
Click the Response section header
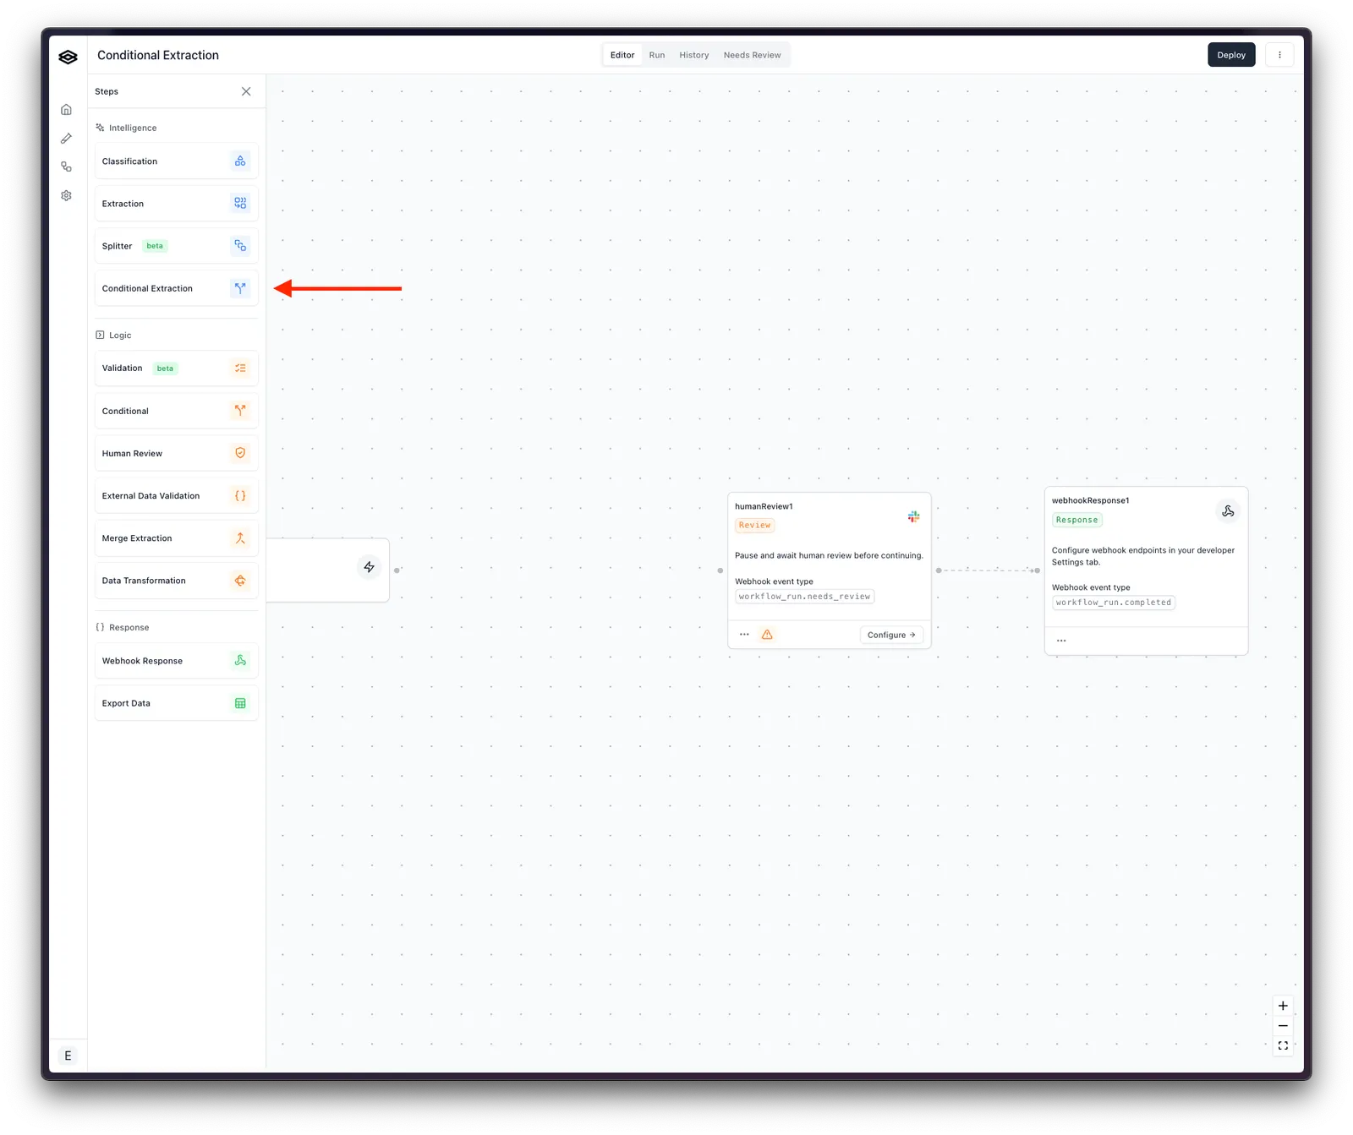tap(122, 627)
